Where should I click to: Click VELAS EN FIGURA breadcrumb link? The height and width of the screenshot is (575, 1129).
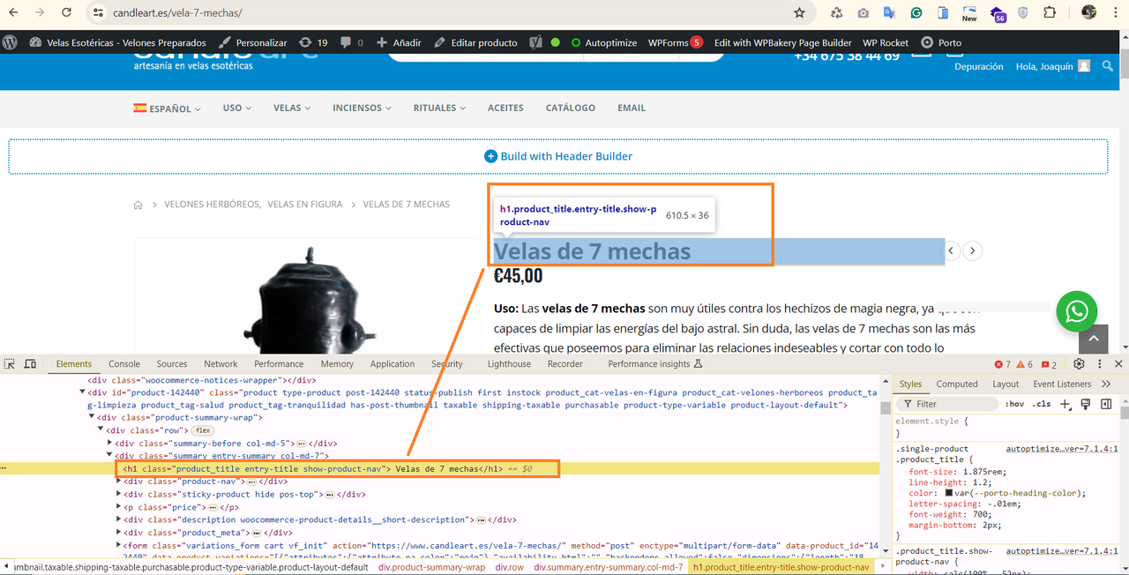(305, 205)
